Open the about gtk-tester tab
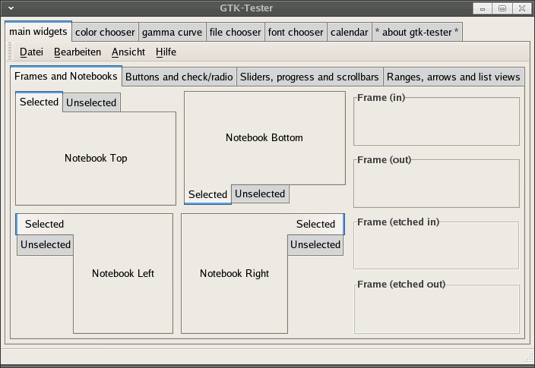This screenshot has width=535, height=368. (x=417, y=33)
